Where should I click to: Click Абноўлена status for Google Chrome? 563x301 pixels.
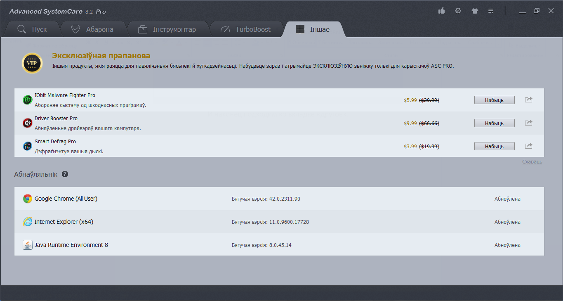tap(507, 199)
